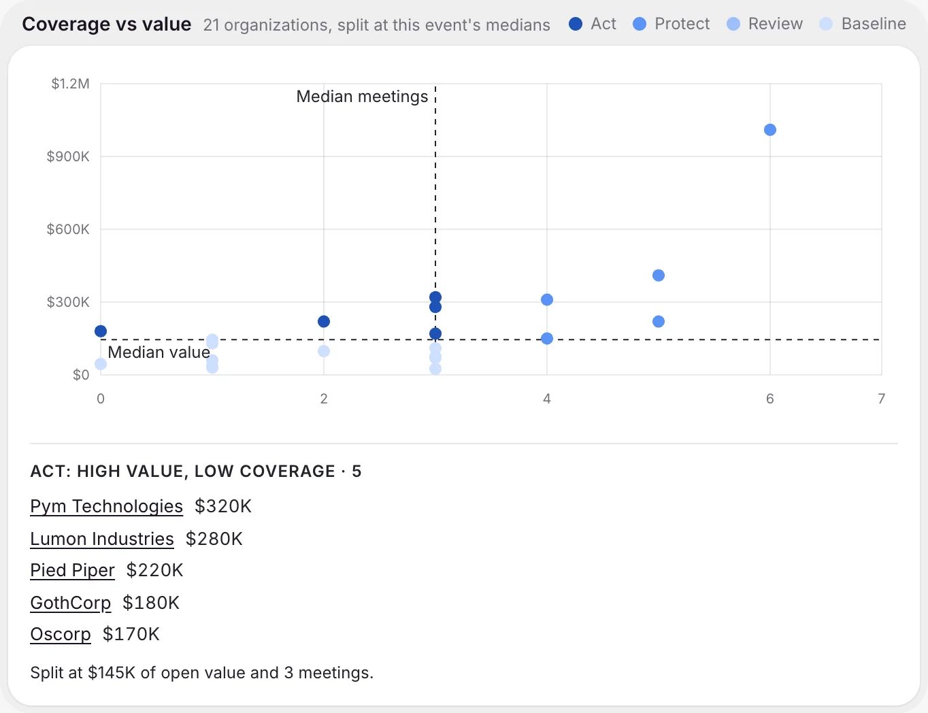
Task: Click the $180K value beside GothCorp
Action: [x=151, y=603]
